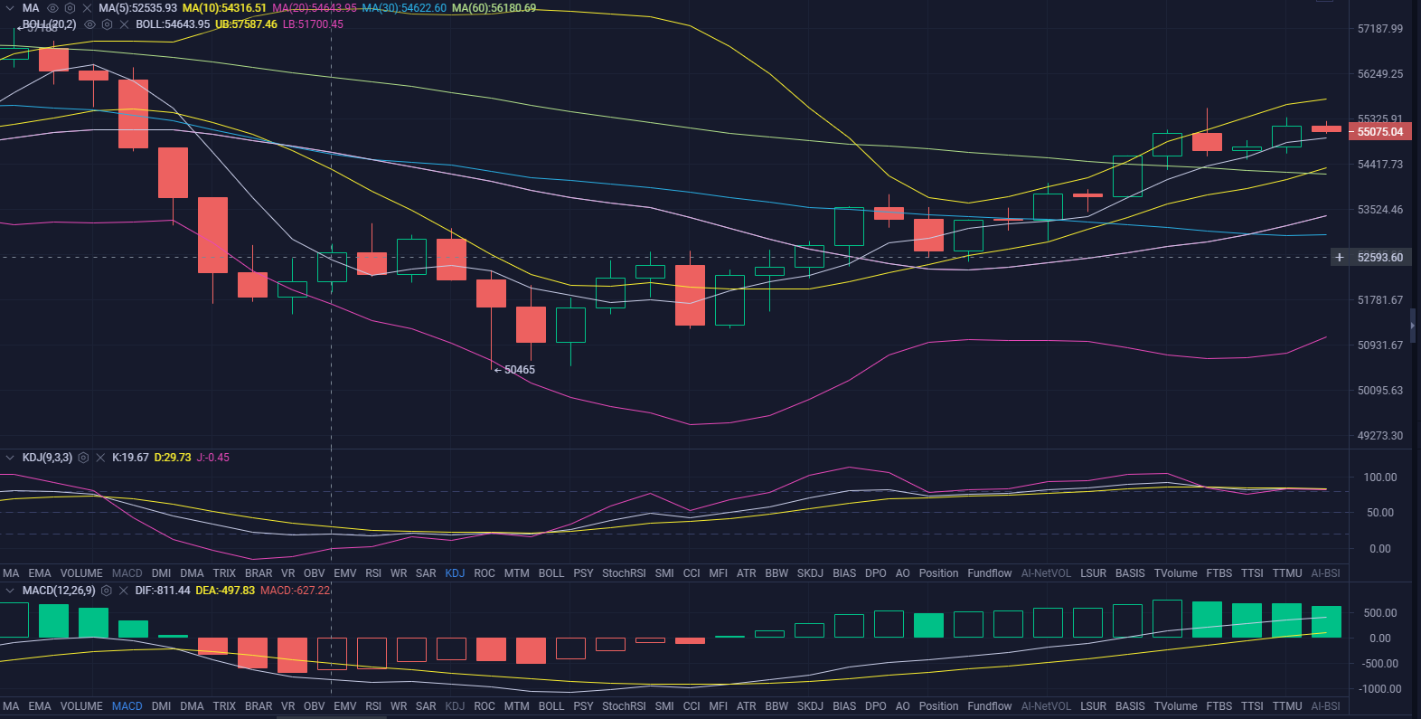Click the 49273.30 price axis label
This screenshot has width=1421, height=719.
pyautogui.click(x=1380, y=436)
